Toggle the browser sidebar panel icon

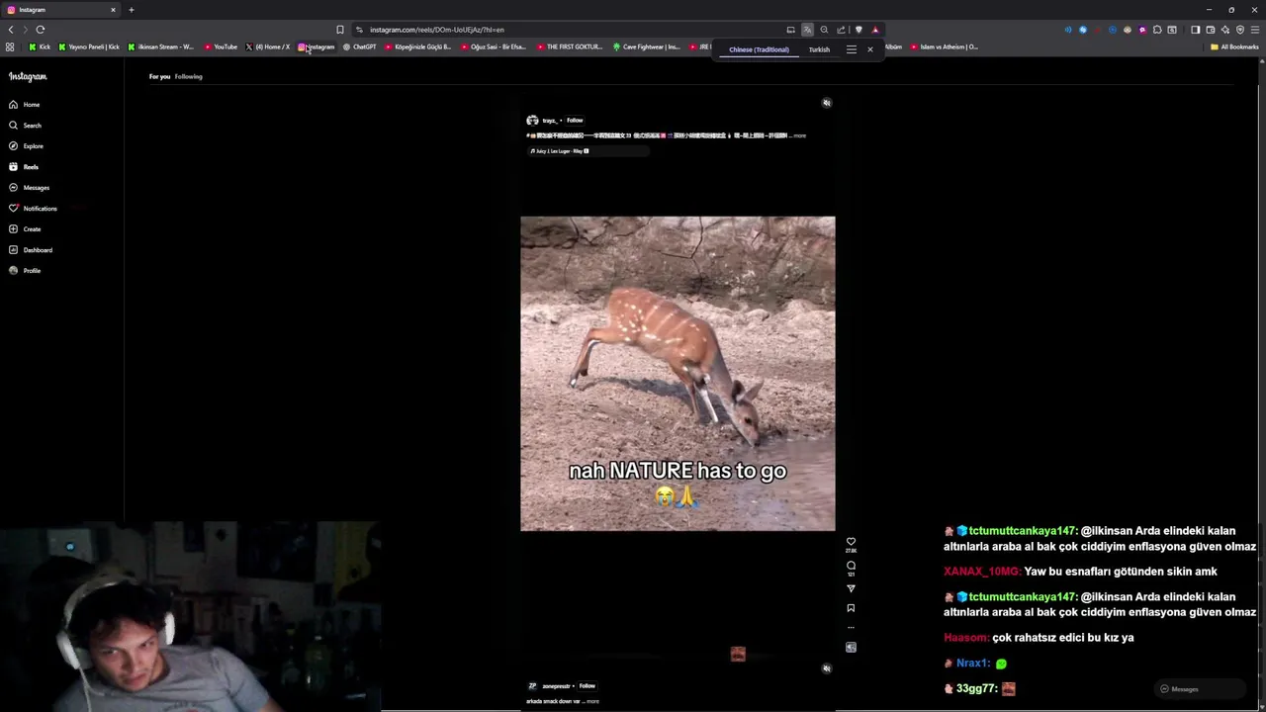click(x=1195, y=30)
